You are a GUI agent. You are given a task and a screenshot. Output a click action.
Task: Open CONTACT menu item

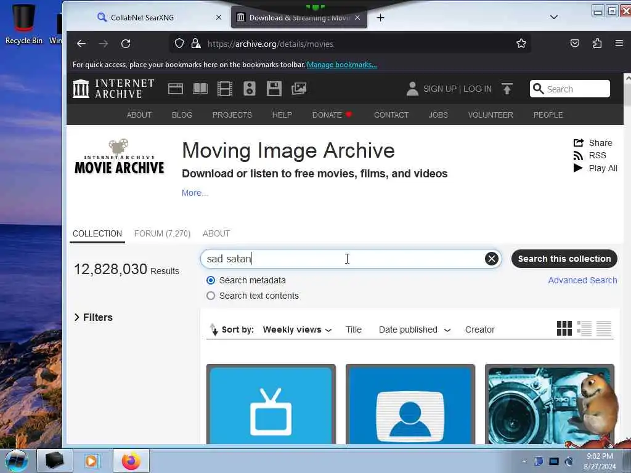[x=391, y=115]
